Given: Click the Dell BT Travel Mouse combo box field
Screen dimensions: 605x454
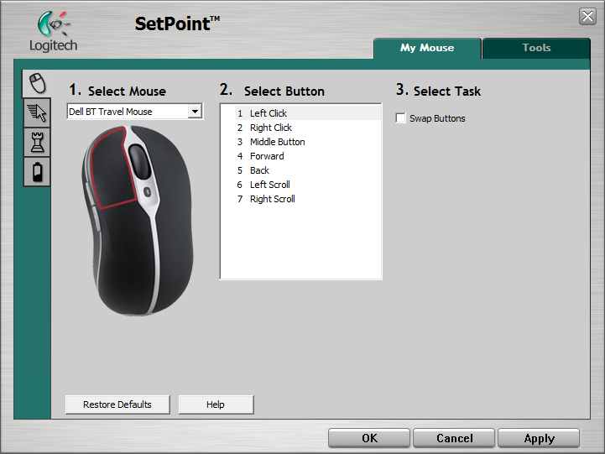Looking at the screenshot, I should 134,112.
